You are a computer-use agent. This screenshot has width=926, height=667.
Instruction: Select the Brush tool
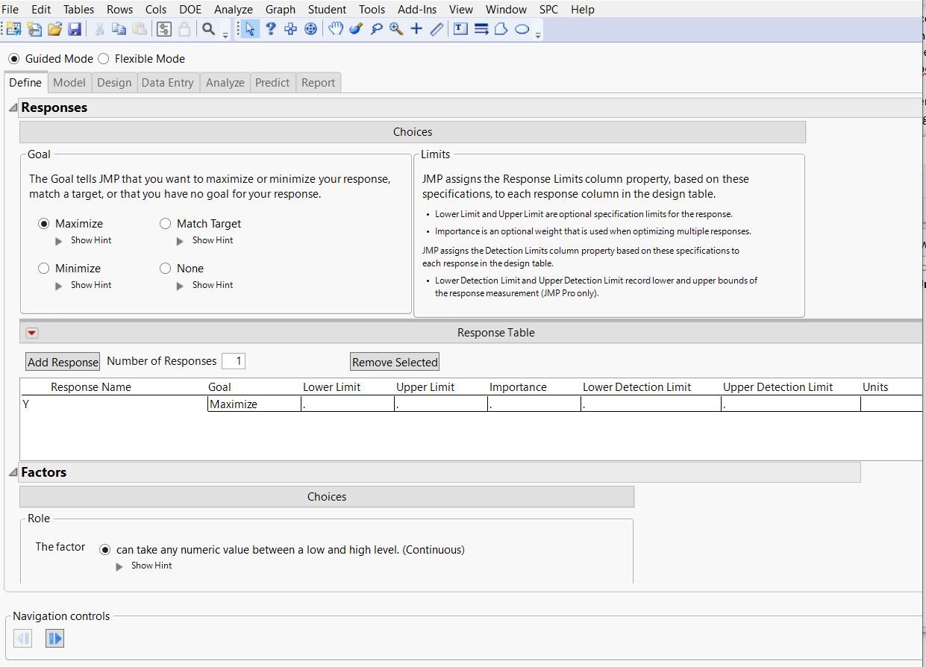(x=356, y=29)
